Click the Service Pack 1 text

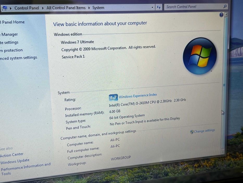pos(73,57)
